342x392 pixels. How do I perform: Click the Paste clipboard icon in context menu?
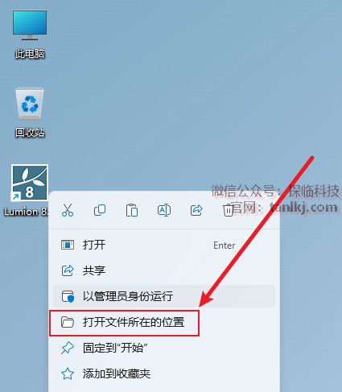tap(132, 210)
